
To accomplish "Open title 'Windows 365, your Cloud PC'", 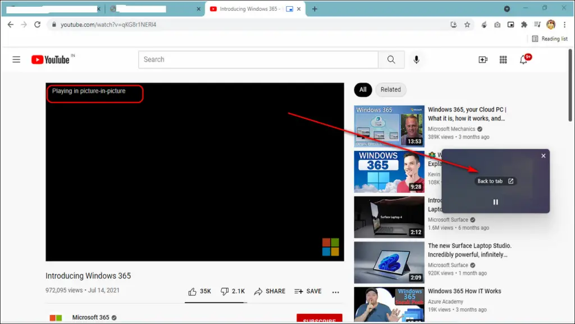I will click(467, 114).
